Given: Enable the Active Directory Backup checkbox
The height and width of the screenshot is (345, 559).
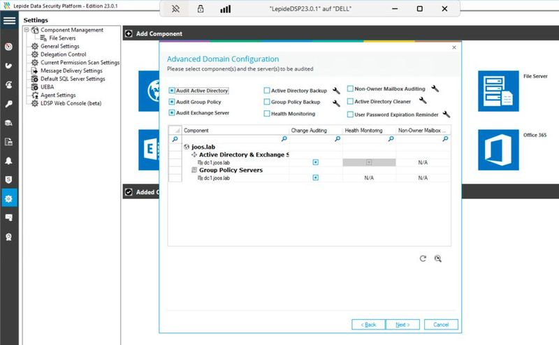Looking at the screenshot, I should [x=267, y=91].
